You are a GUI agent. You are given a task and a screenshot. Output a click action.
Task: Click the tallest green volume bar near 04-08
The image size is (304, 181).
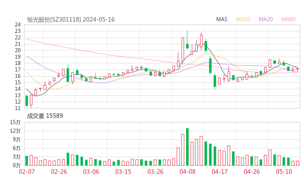pos(187,147)
